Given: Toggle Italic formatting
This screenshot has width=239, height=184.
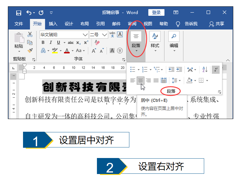Looking at the screenshot, I should 51,42.
